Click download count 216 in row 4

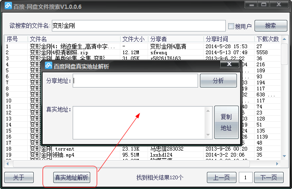[x=261, y=64]
